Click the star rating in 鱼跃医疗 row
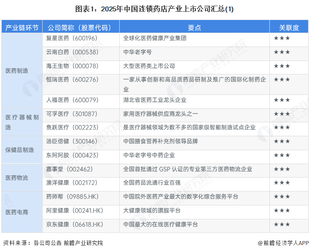Image resolution: width=309 pixels, height=252 pixels. pos(282,128)
